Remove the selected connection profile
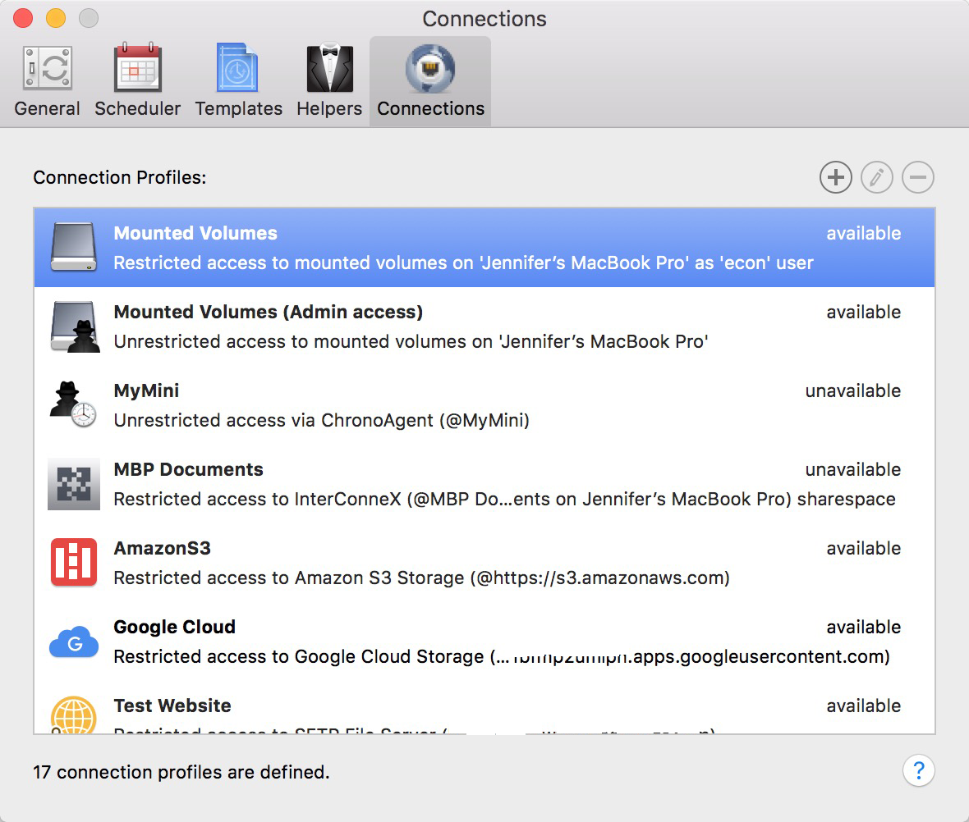 [918, 177]
